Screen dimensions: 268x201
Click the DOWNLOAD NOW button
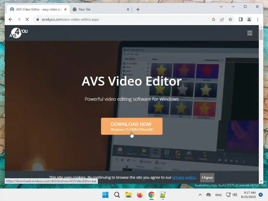(x=132, y=126)
